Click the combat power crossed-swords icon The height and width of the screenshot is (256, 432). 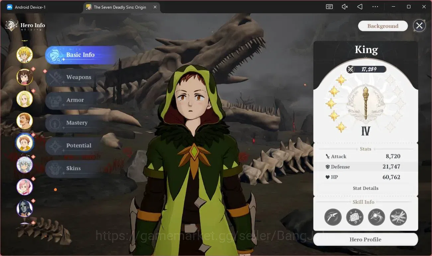(x=350, y=69)
